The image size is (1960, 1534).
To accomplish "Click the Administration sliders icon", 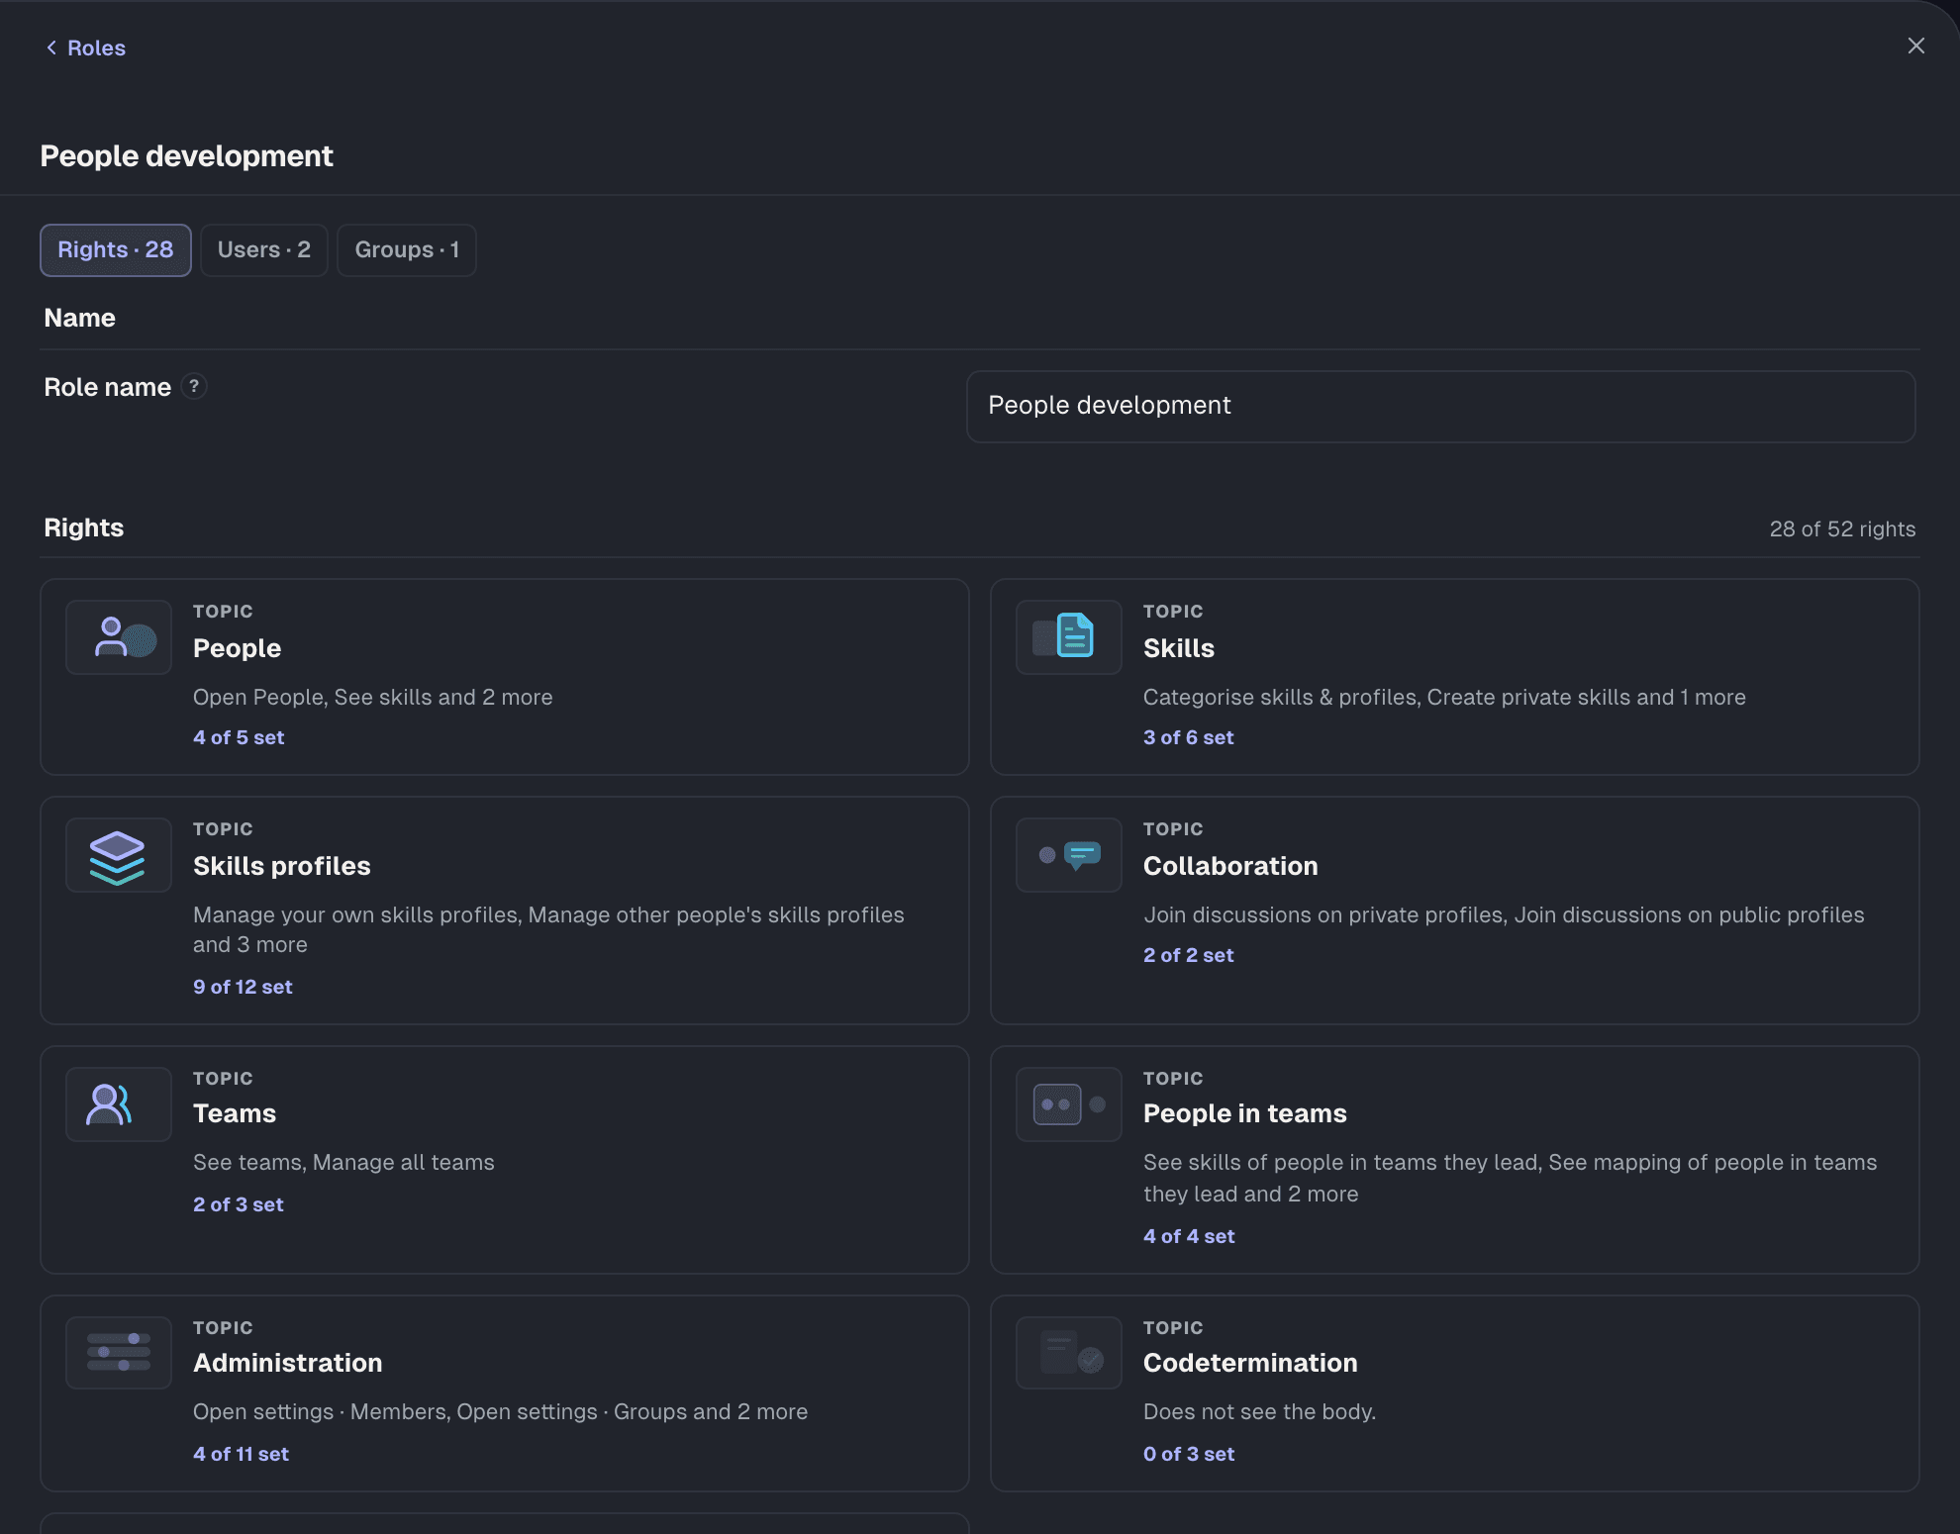I will tap(119, 1353).
